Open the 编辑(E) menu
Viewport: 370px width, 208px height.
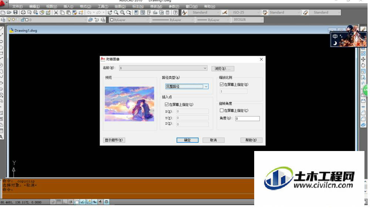[34, 6]
